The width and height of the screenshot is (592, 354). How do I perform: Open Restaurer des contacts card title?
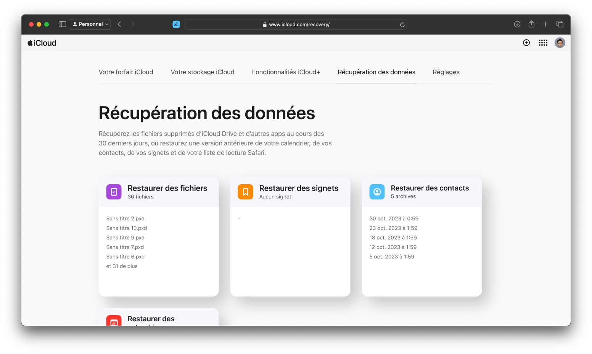tap(430, 188)
